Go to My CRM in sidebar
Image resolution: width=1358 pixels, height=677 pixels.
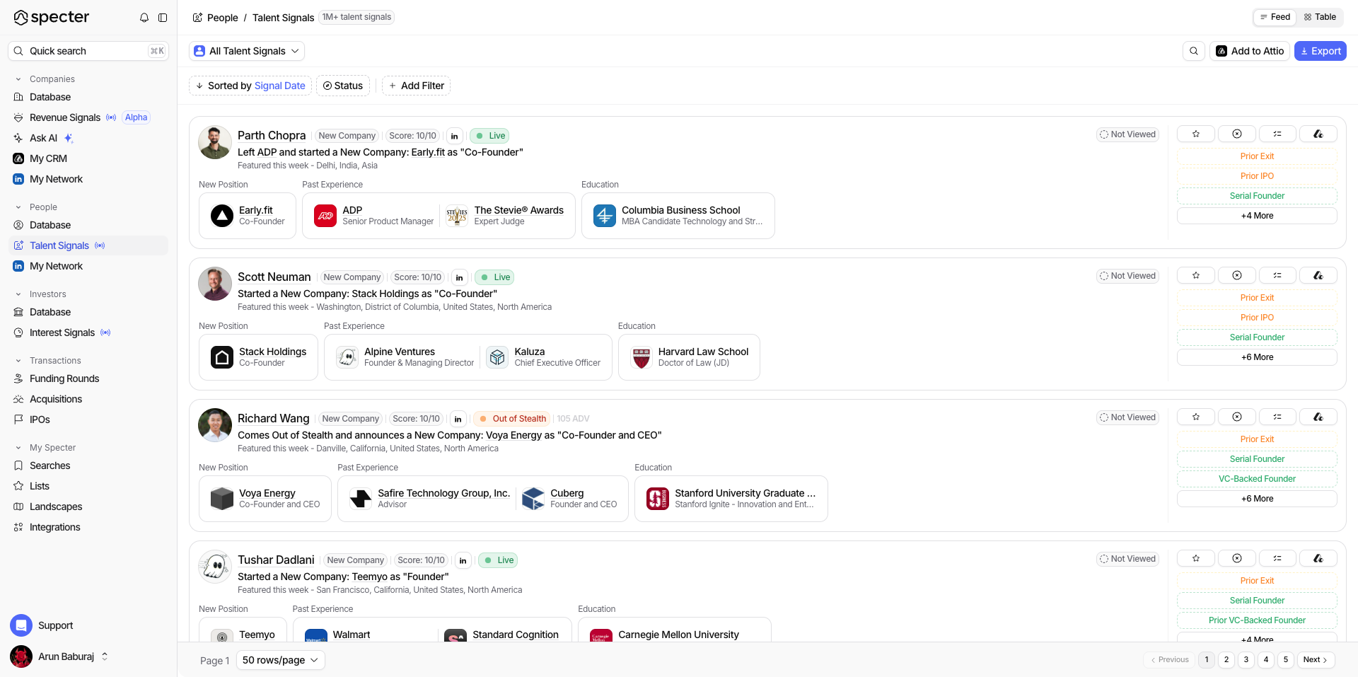48,158
